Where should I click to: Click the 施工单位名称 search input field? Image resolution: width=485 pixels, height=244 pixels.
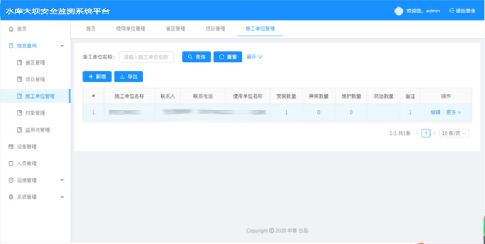click(x=147, y=57)
